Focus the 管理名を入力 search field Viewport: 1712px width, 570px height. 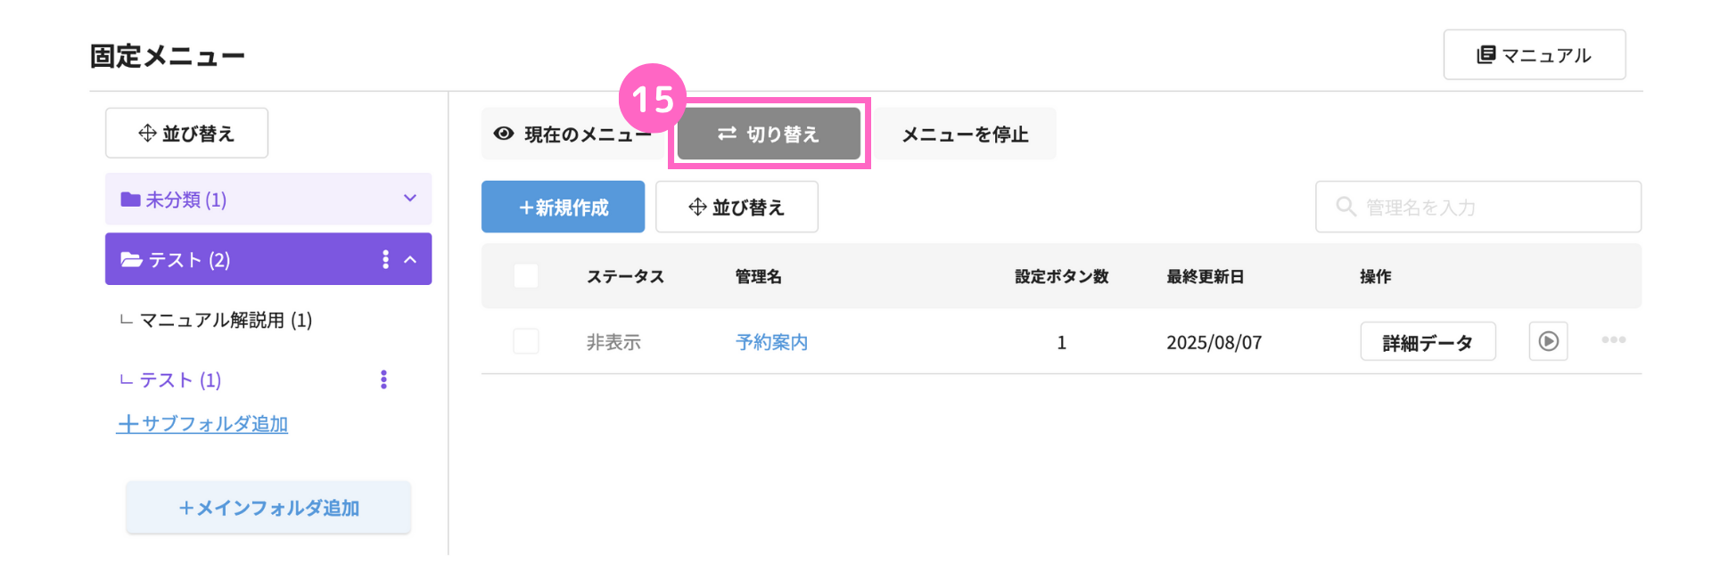pyautogui.click(x=1478, y=207)
